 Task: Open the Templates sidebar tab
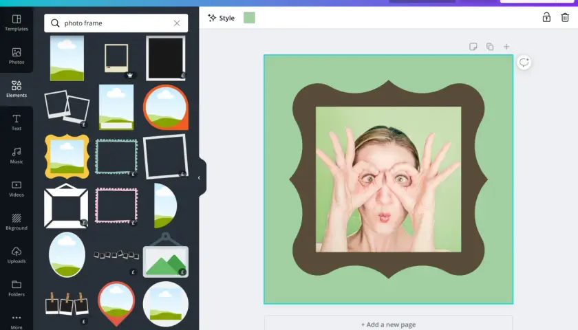tap(17, 23)
